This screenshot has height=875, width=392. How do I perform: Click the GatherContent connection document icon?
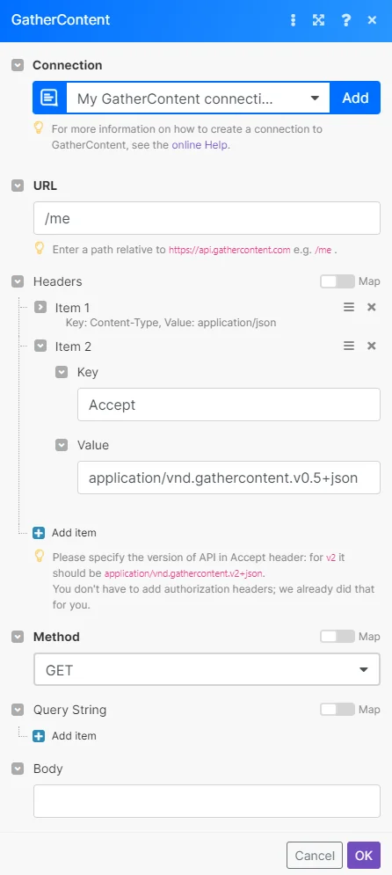click(49, 98)
